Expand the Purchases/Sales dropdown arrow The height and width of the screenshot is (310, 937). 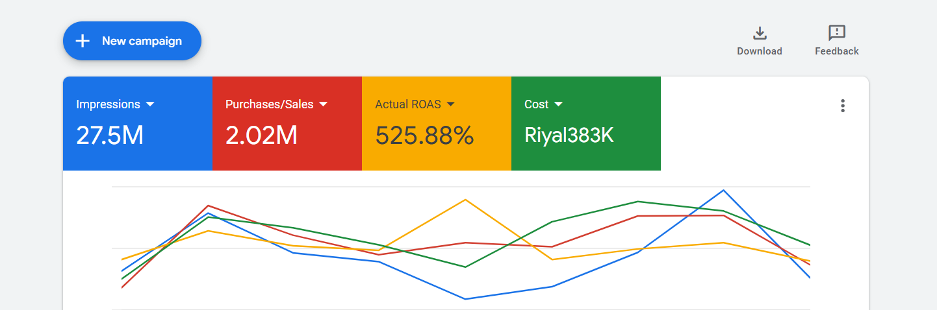pos(324,104)
